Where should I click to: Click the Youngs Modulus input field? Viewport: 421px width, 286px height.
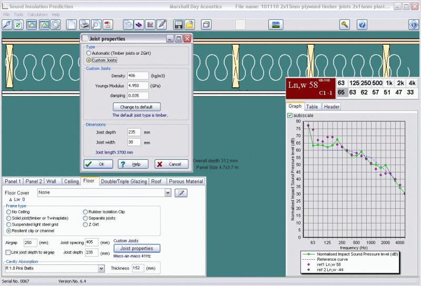(138, 86)
